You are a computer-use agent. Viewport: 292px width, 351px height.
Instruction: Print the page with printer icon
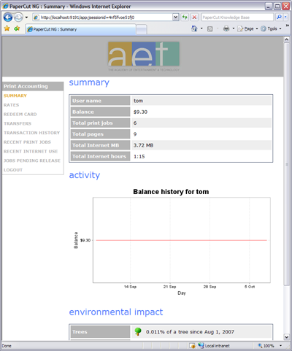click(226, 28)
